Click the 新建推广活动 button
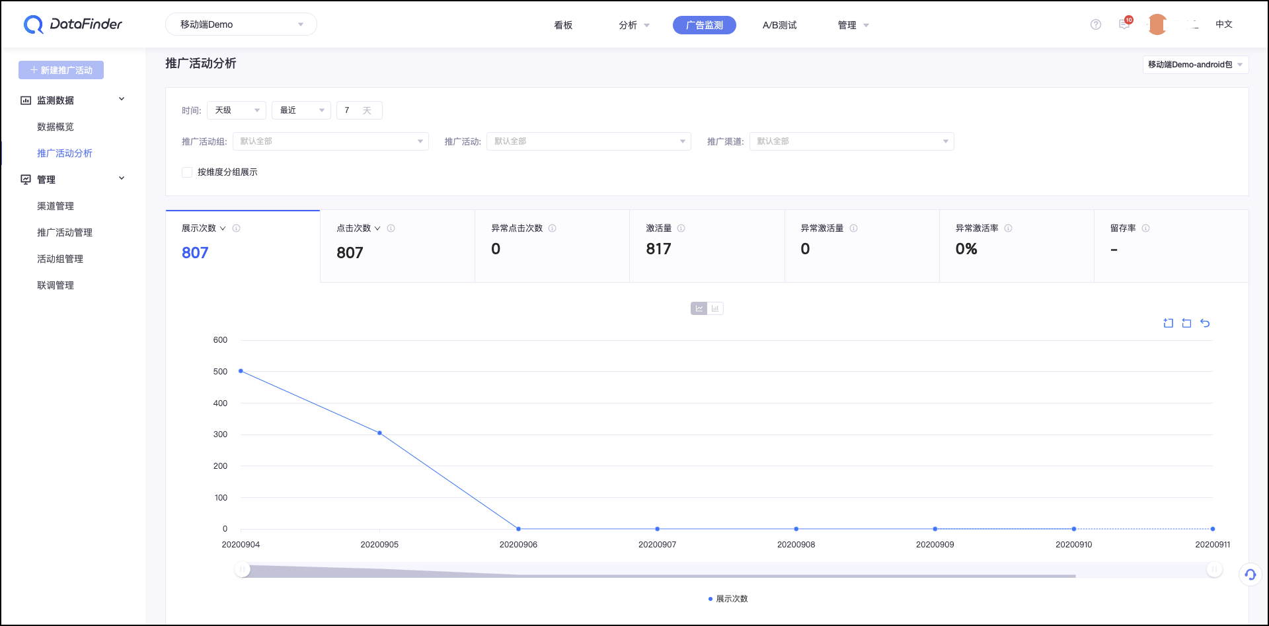Viewport: 1269px width, 626px height. tap(61, 70)
